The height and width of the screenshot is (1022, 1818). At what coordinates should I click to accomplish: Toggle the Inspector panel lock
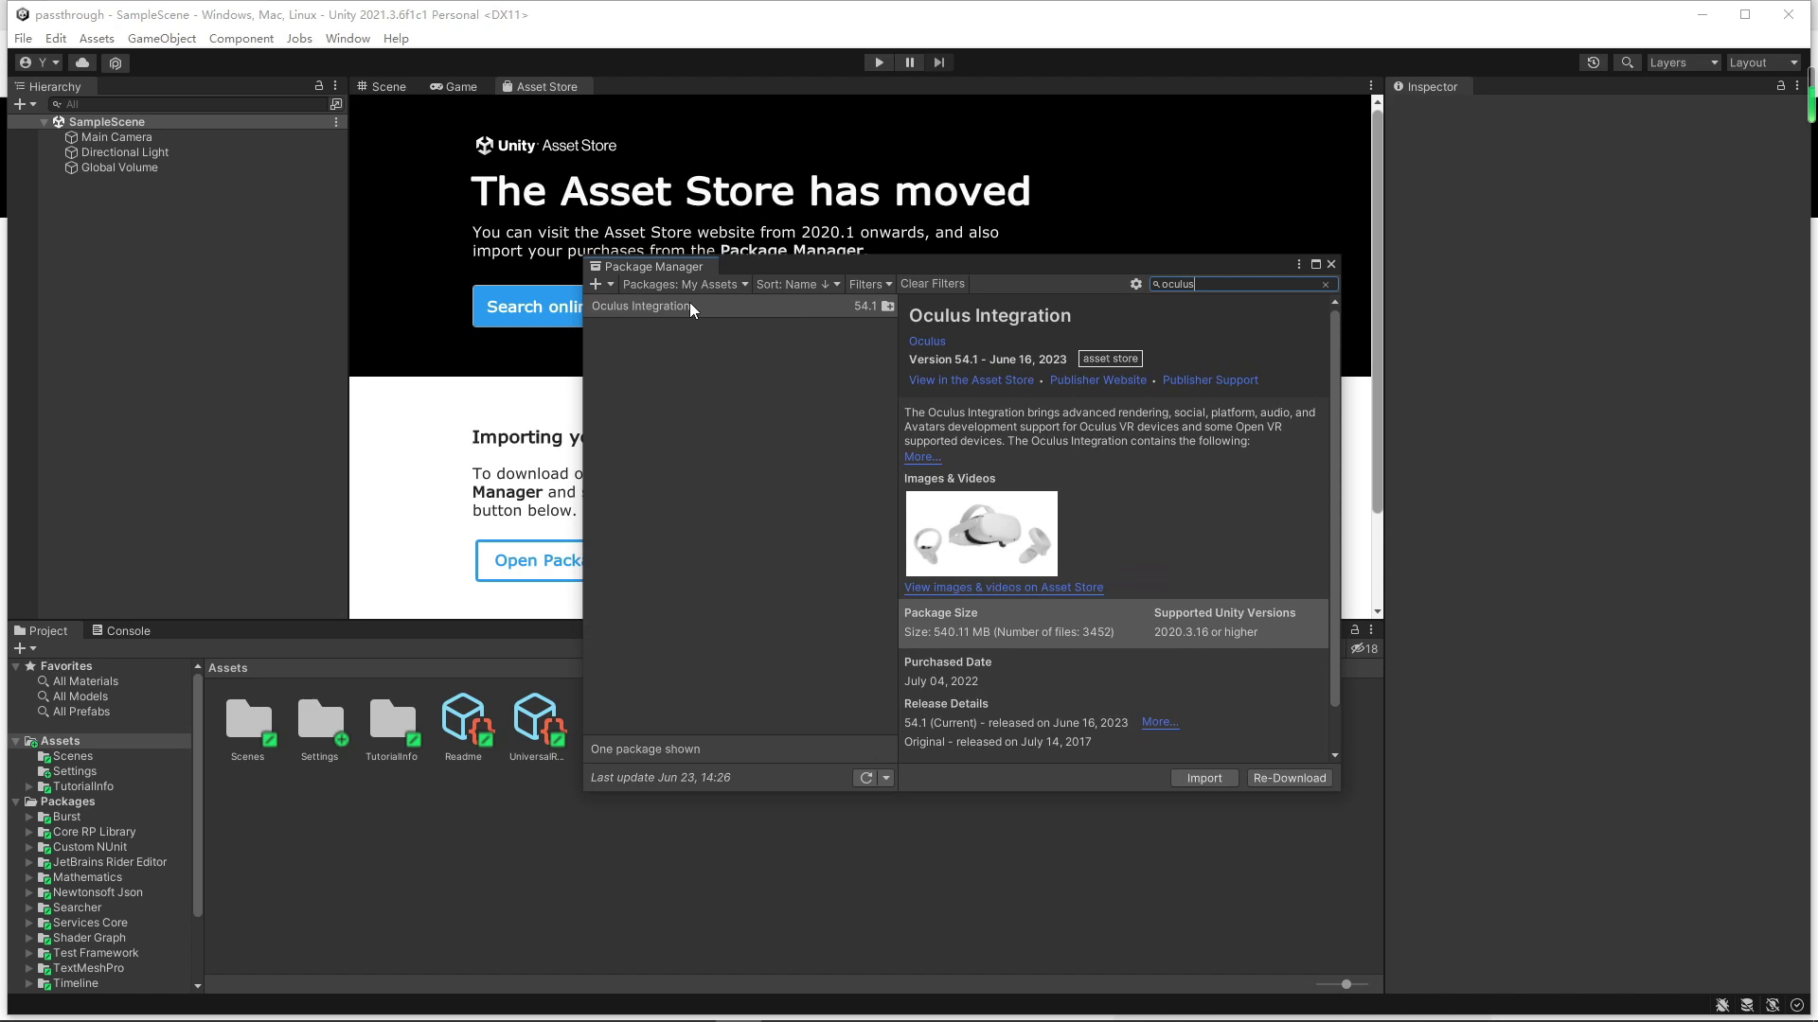(x=1781, y=86)
